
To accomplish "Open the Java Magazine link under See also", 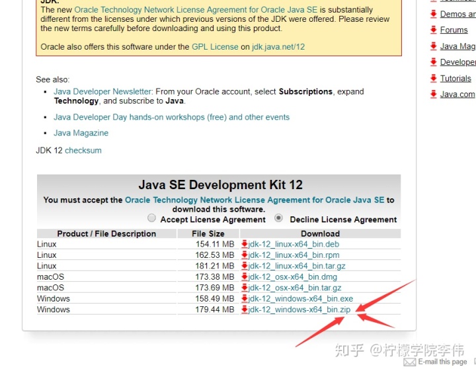I will tap(81, 133).
